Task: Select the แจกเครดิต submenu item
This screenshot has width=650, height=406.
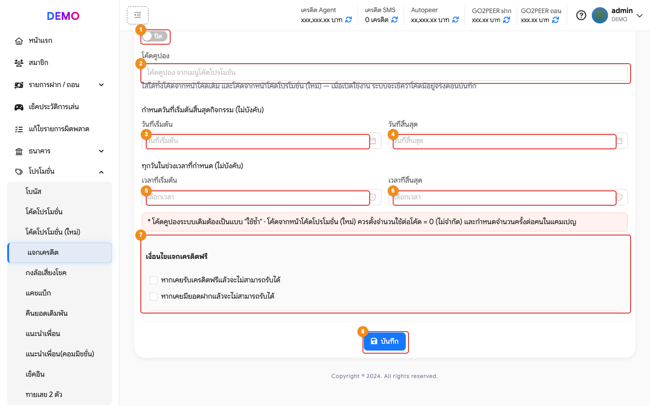Action: (x=60, y=253)
